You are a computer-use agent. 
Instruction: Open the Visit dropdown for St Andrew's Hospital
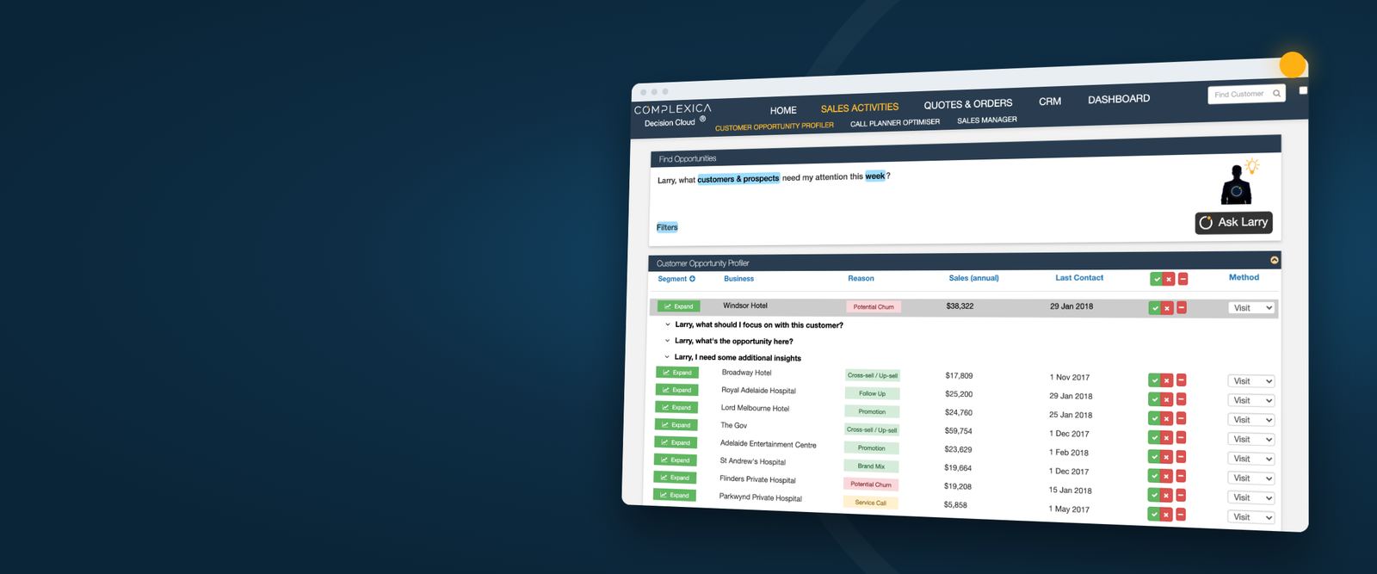point(1250,478)
